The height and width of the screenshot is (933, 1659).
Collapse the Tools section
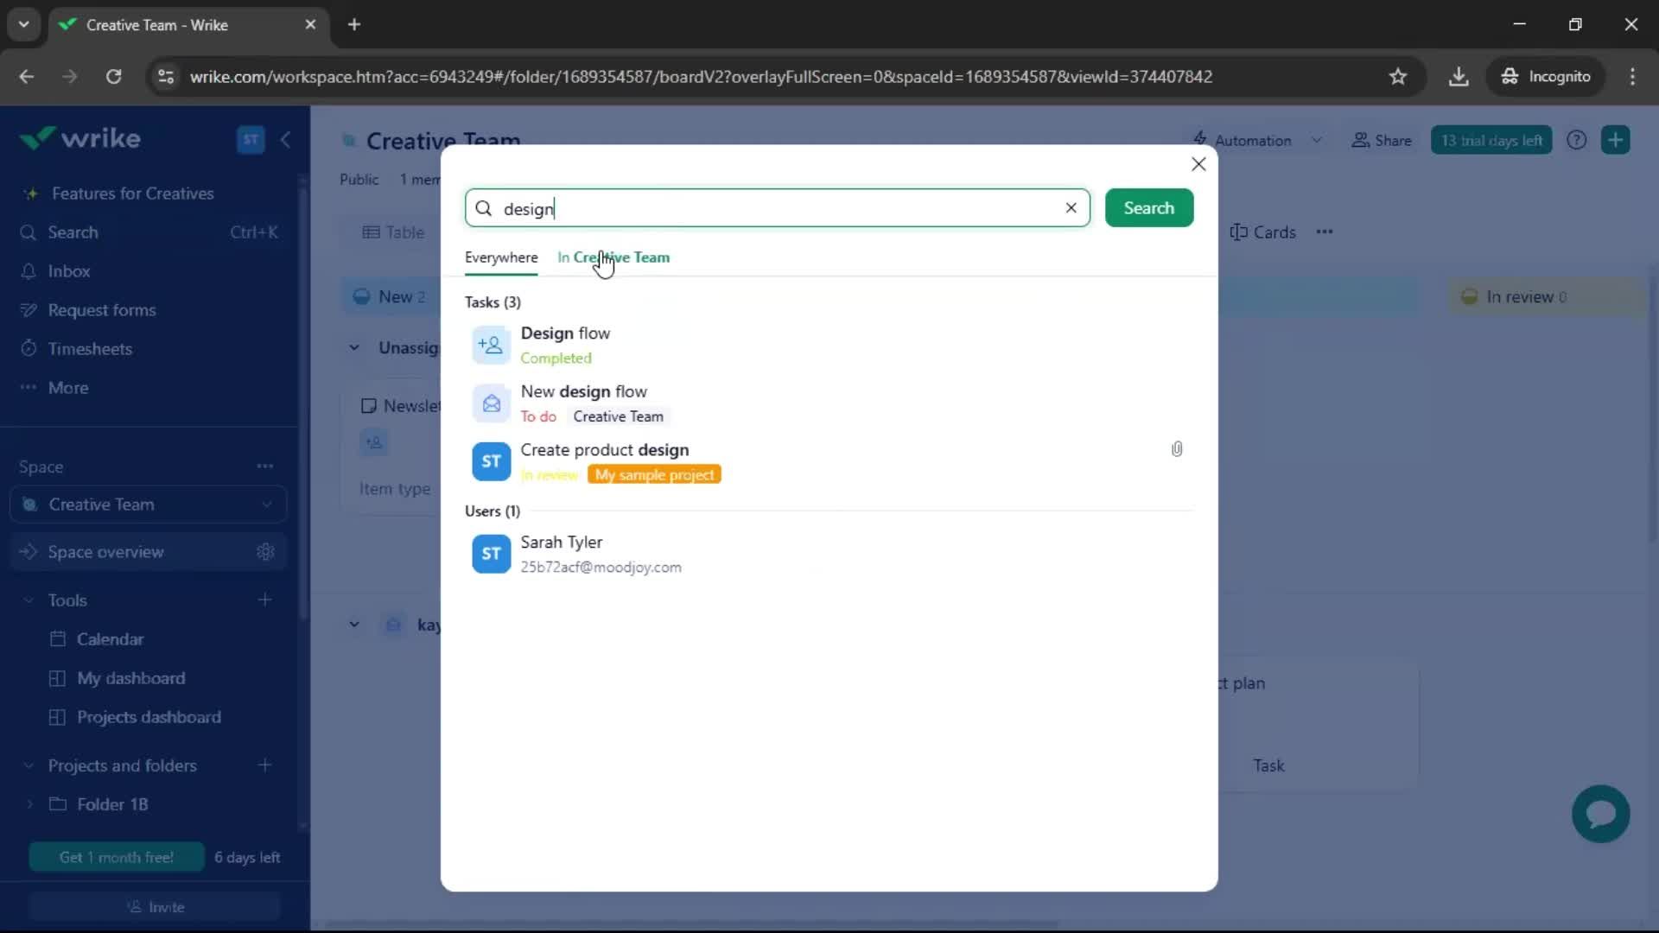coord(29,600)
